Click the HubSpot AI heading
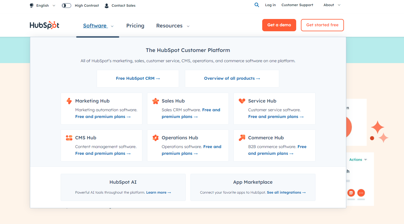 123,182
